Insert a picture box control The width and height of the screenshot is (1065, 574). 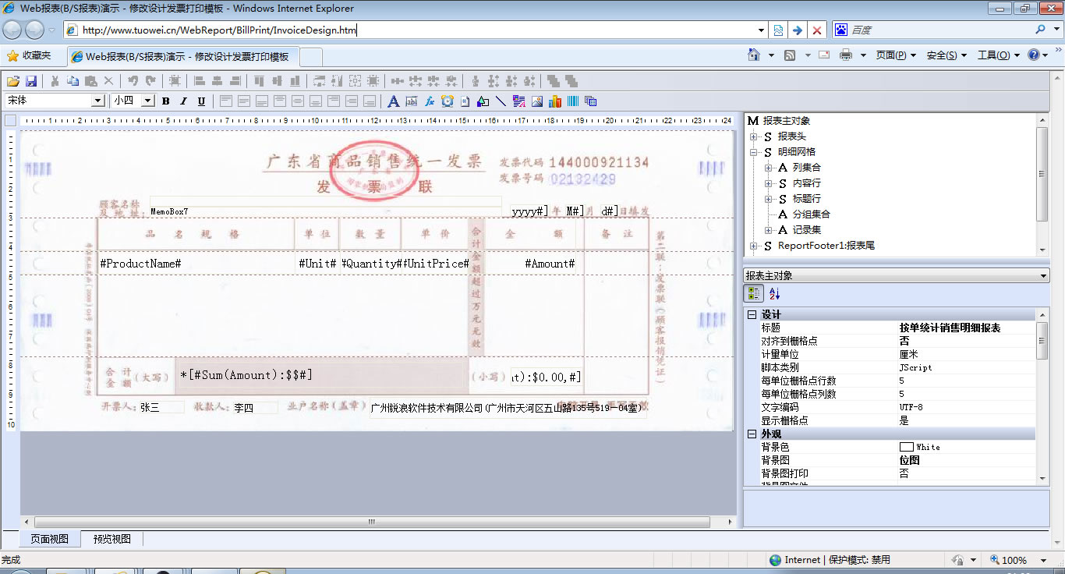coord(537,101)
